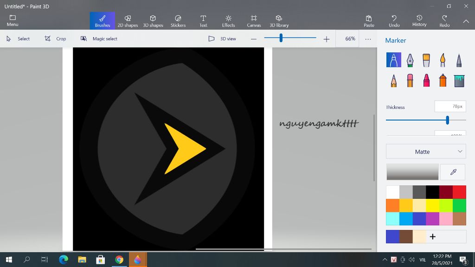Select the Oil brush tool

426,60
